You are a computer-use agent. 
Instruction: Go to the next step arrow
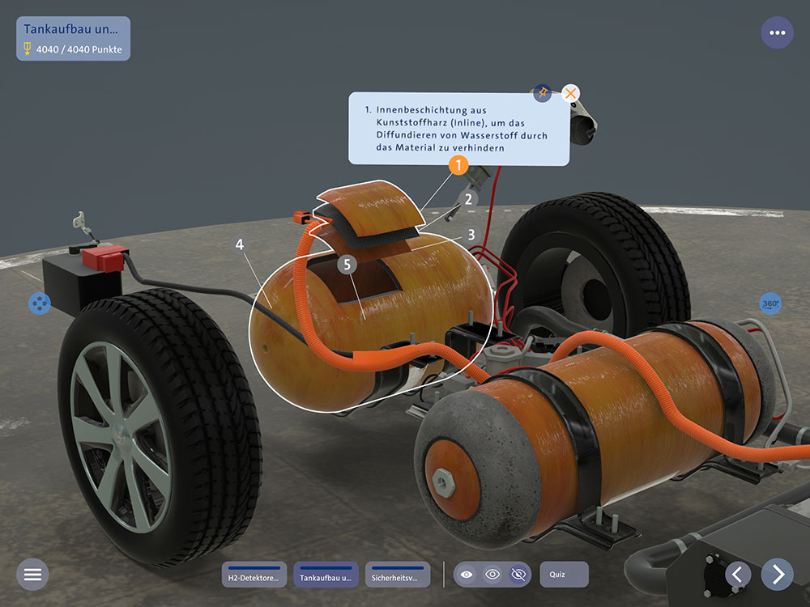[778, 575]
